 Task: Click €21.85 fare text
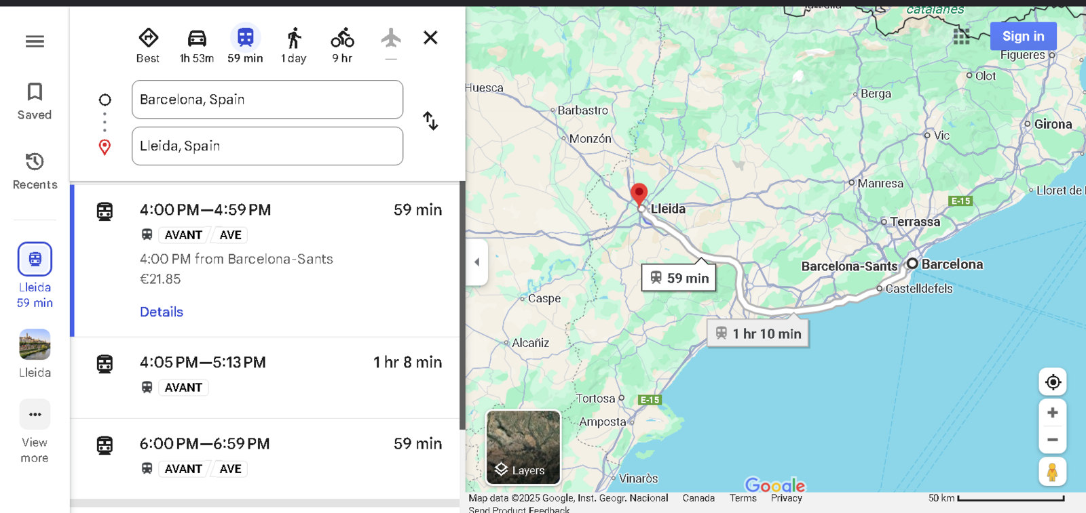[x=160, y=279]
